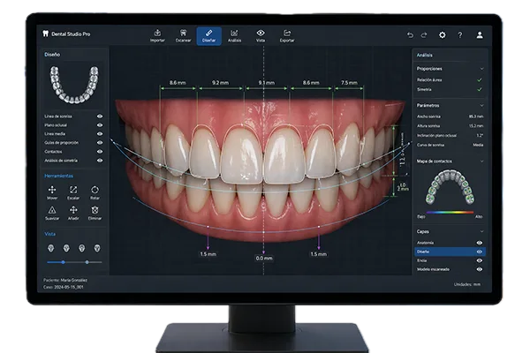Screen dimensions: 530x353
Task: Collapse the Proporciones section
Action: pyautogui.click(x=482, y=69)
